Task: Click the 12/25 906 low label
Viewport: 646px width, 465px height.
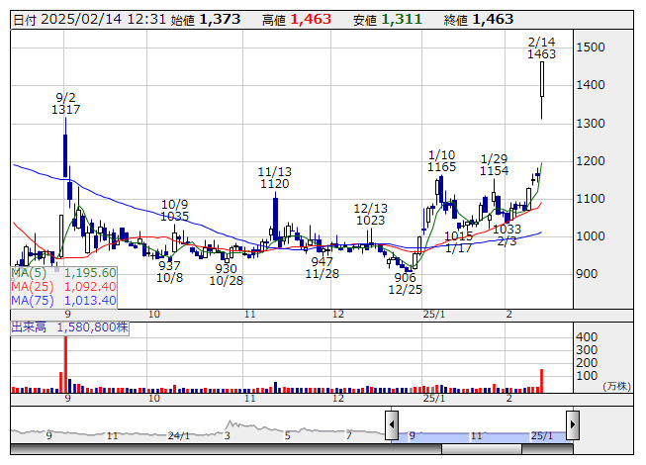Action: coord(406,283)
